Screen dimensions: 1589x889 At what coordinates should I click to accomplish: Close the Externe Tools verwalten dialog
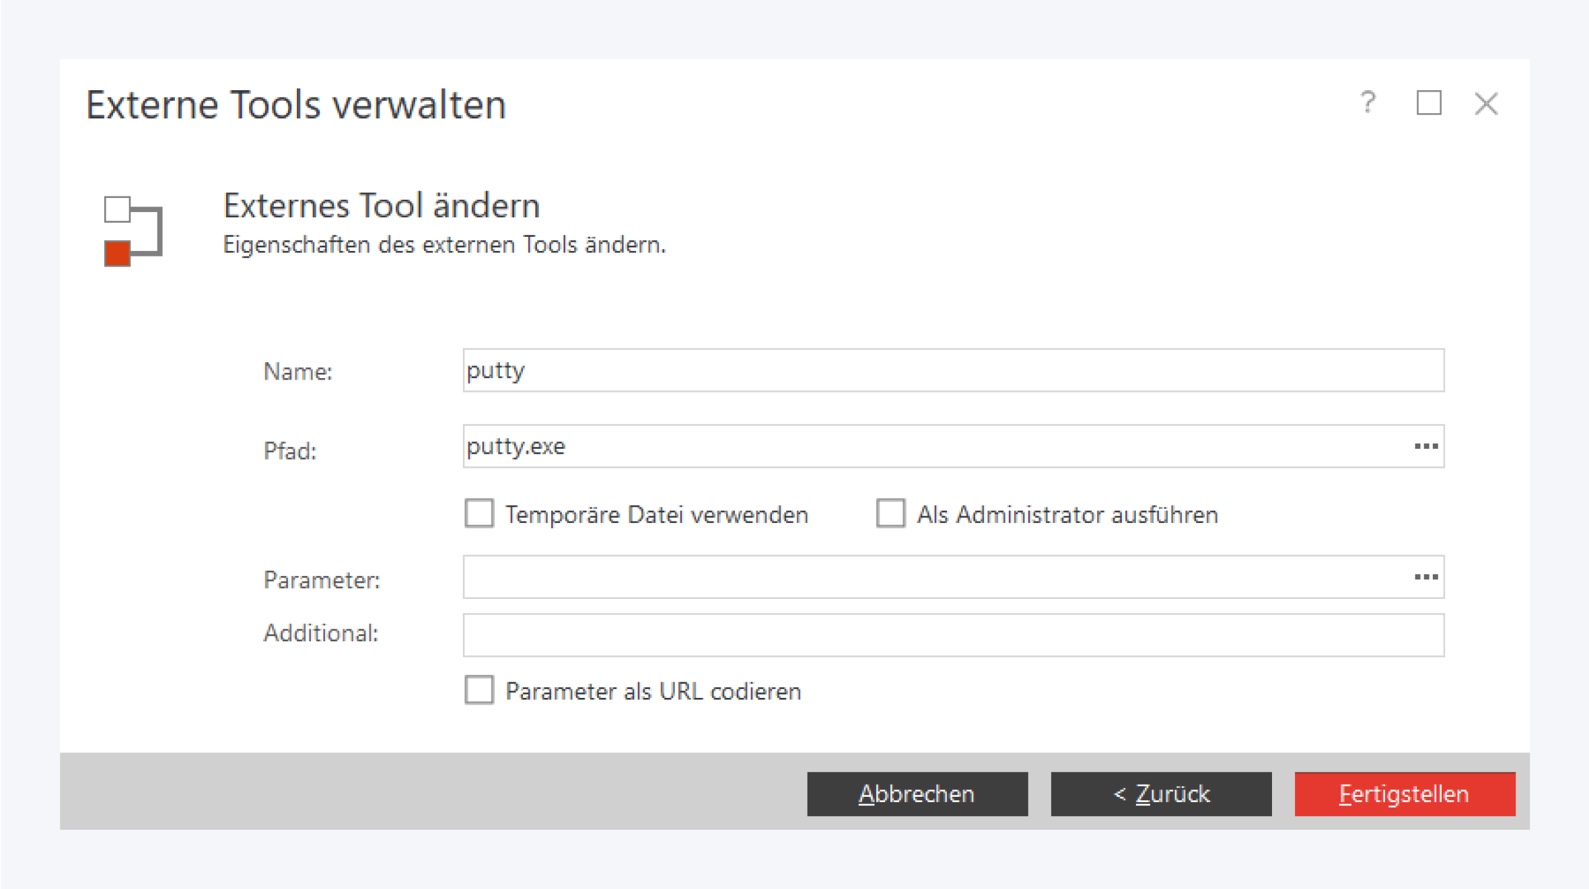coord(1486,104)
